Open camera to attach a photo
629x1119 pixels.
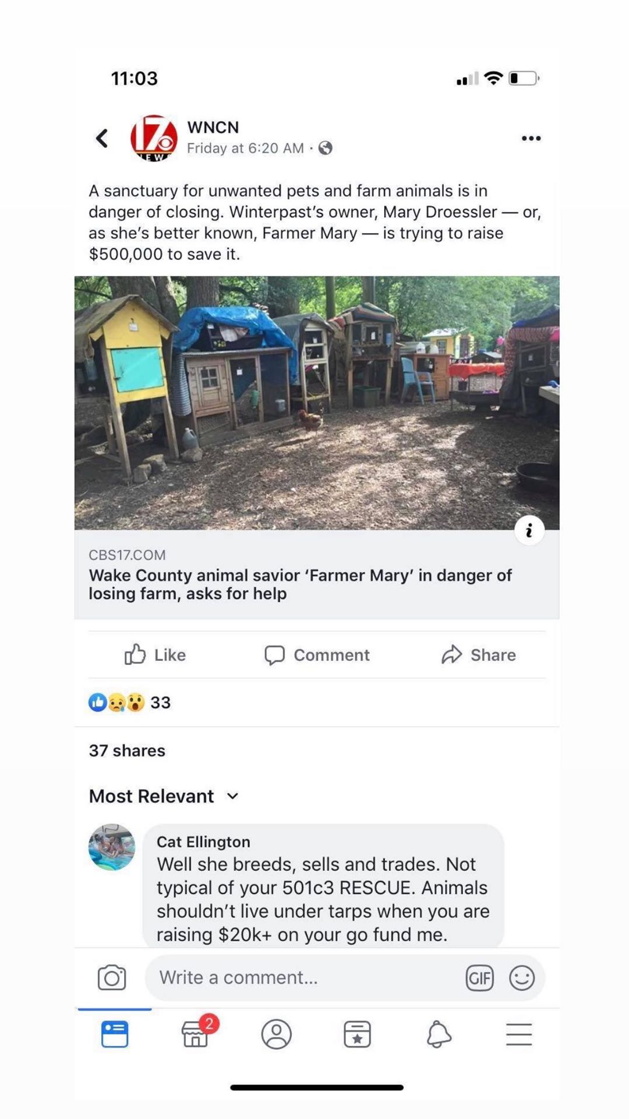(112, 977)
